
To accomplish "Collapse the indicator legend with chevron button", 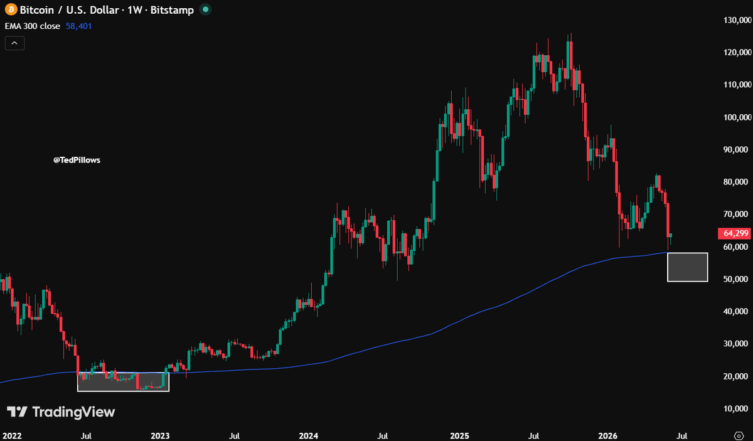I will (x=14, y=43).
